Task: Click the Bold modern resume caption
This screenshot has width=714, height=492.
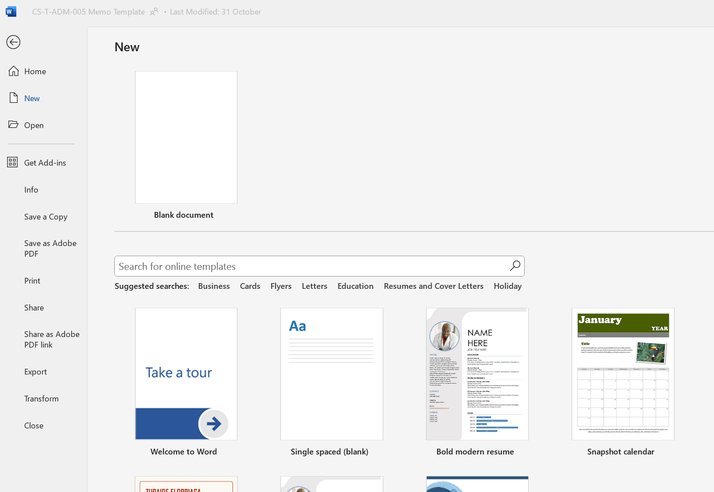Action: coord(475,451)
